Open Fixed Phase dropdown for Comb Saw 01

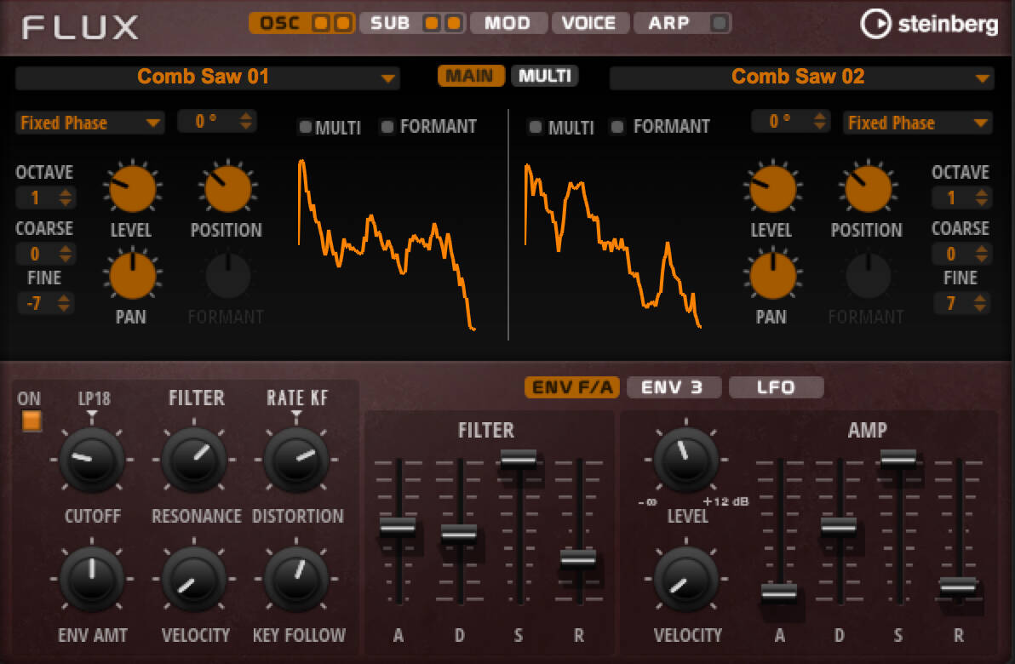(x=89, y=123)
